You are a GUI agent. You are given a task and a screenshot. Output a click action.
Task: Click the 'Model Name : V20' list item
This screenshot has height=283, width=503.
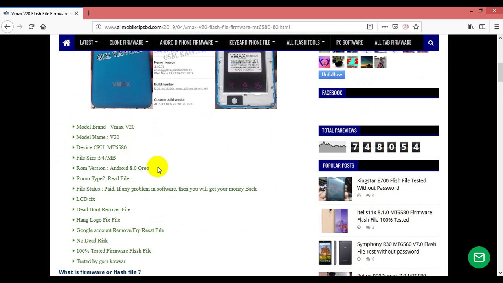click(97, 137)
